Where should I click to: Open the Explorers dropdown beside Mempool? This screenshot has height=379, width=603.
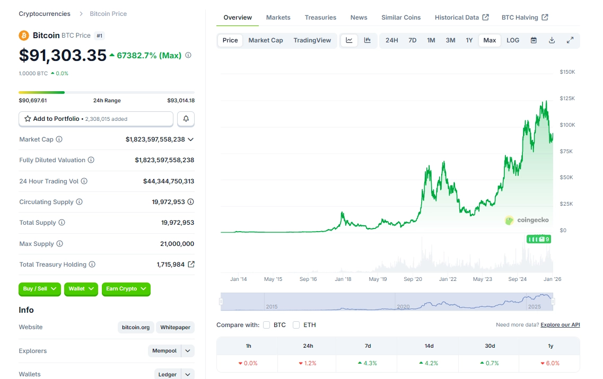pyautogui.click(x=187, y=351)
